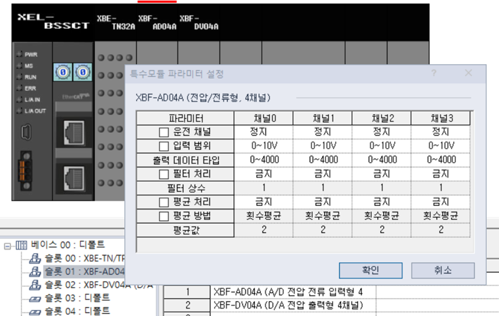
Task: Select 슬롯 00 : XBE-TN tree item
Action: (x=85, y=258)
